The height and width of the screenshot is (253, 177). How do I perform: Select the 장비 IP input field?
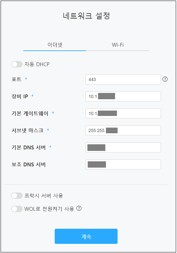pos(123,96)
